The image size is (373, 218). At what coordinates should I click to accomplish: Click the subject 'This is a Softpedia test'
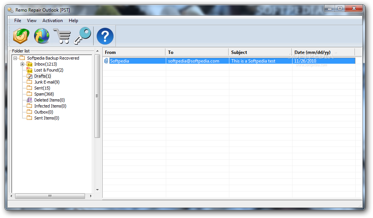tap(253, 61)
